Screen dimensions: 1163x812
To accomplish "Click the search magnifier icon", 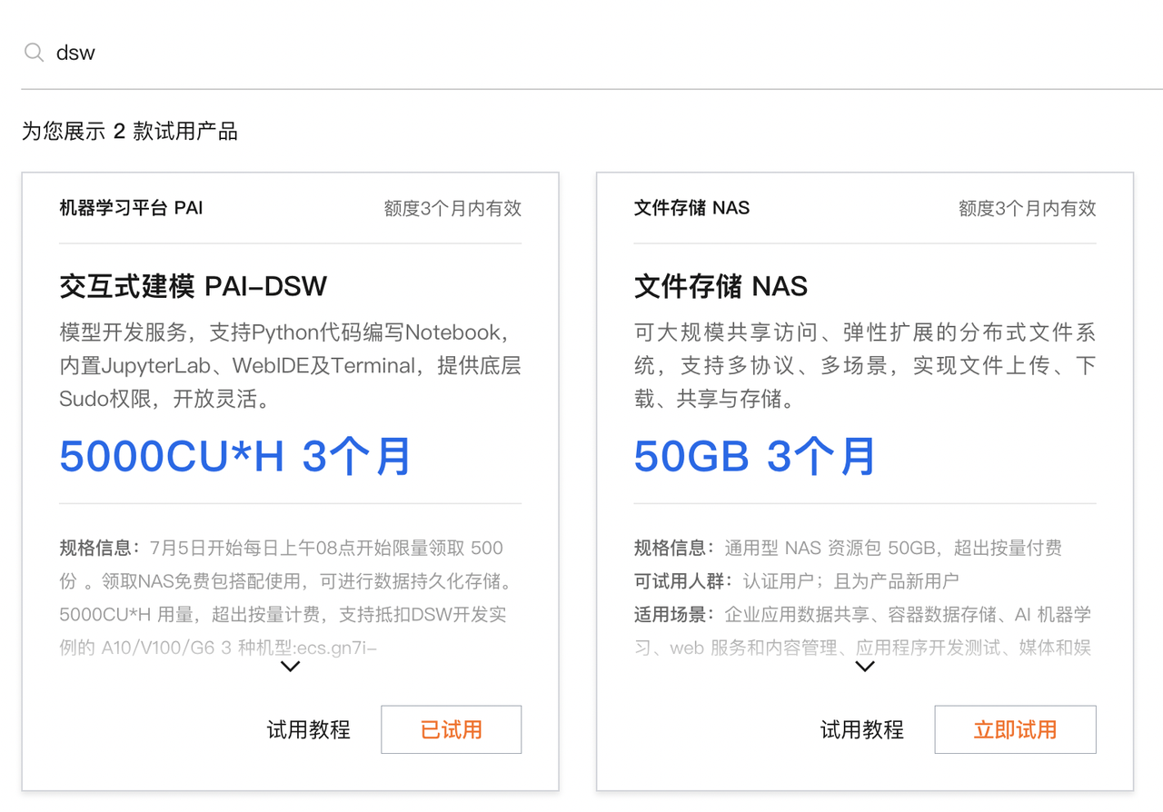I will click(x=34, y=53).
